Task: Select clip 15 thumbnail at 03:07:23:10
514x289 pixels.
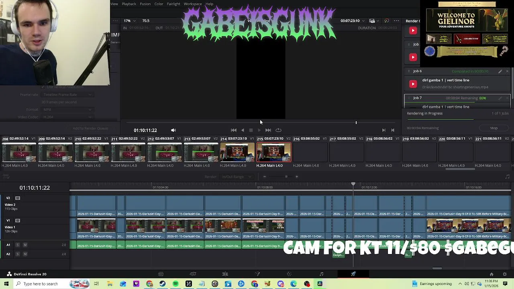Action: pyautogui.click(x=273, y=153)
